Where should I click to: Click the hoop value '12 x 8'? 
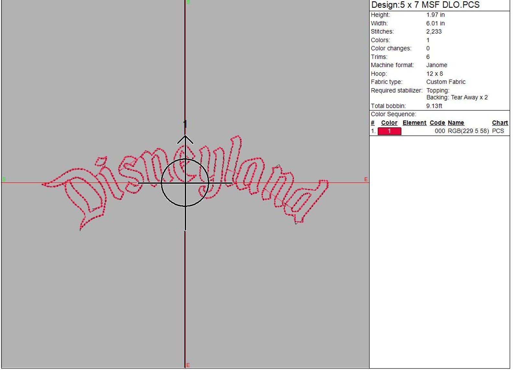click(x=434, y=74)
